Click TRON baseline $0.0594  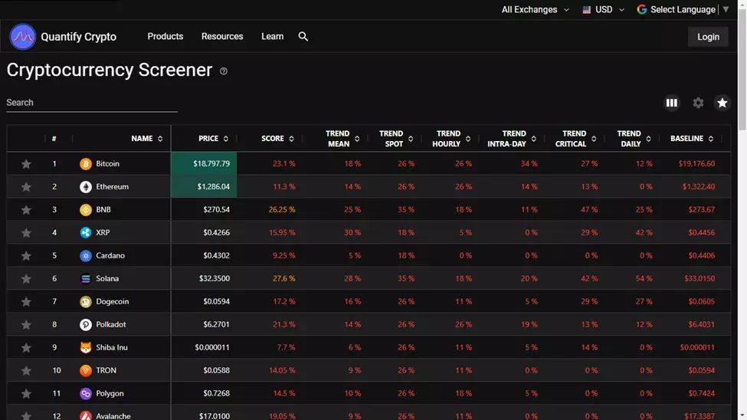[701, 370]
